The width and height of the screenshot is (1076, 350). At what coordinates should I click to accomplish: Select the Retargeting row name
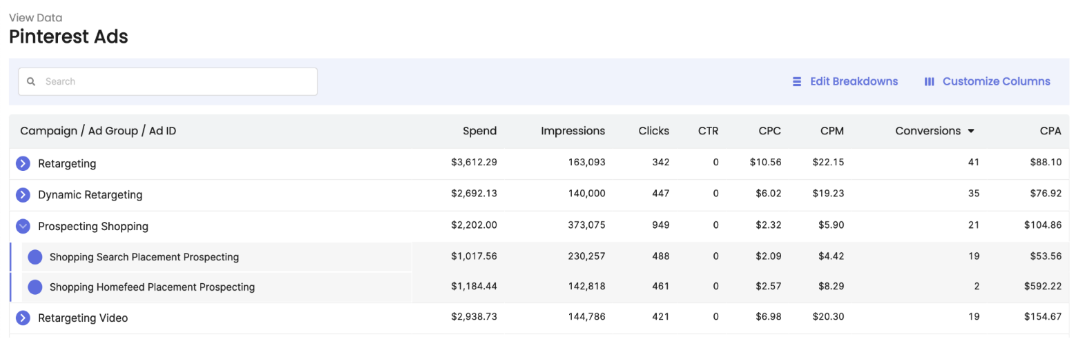tap(67, 164)
